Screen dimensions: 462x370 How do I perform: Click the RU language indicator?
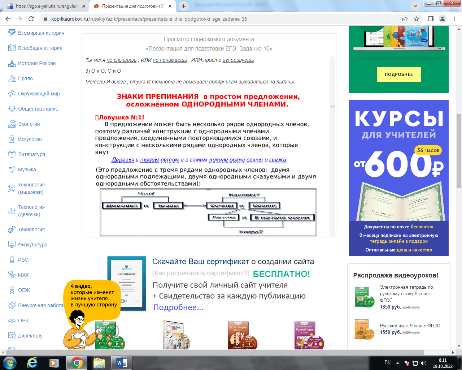(388, 362)
